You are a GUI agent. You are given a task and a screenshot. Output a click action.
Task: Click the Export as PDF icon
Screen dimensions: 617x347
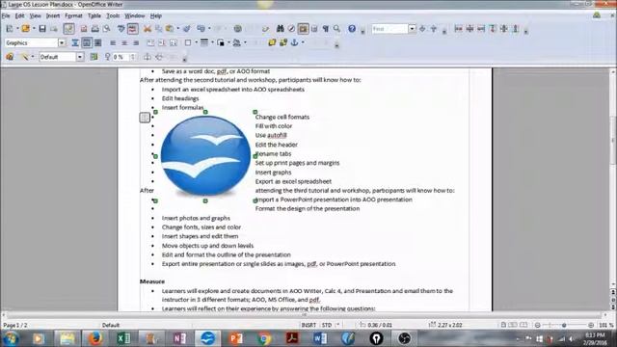tap(84, 29)
